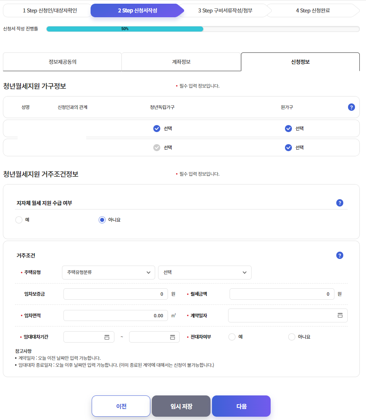Open the housing subtype 선택 dropdown
366x420 pixels.
(x=205, y=272)
